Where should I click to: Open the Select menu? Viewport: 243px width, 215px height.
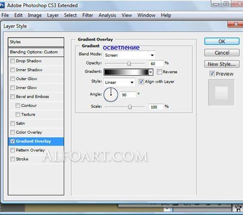click(x=70, y=15)
